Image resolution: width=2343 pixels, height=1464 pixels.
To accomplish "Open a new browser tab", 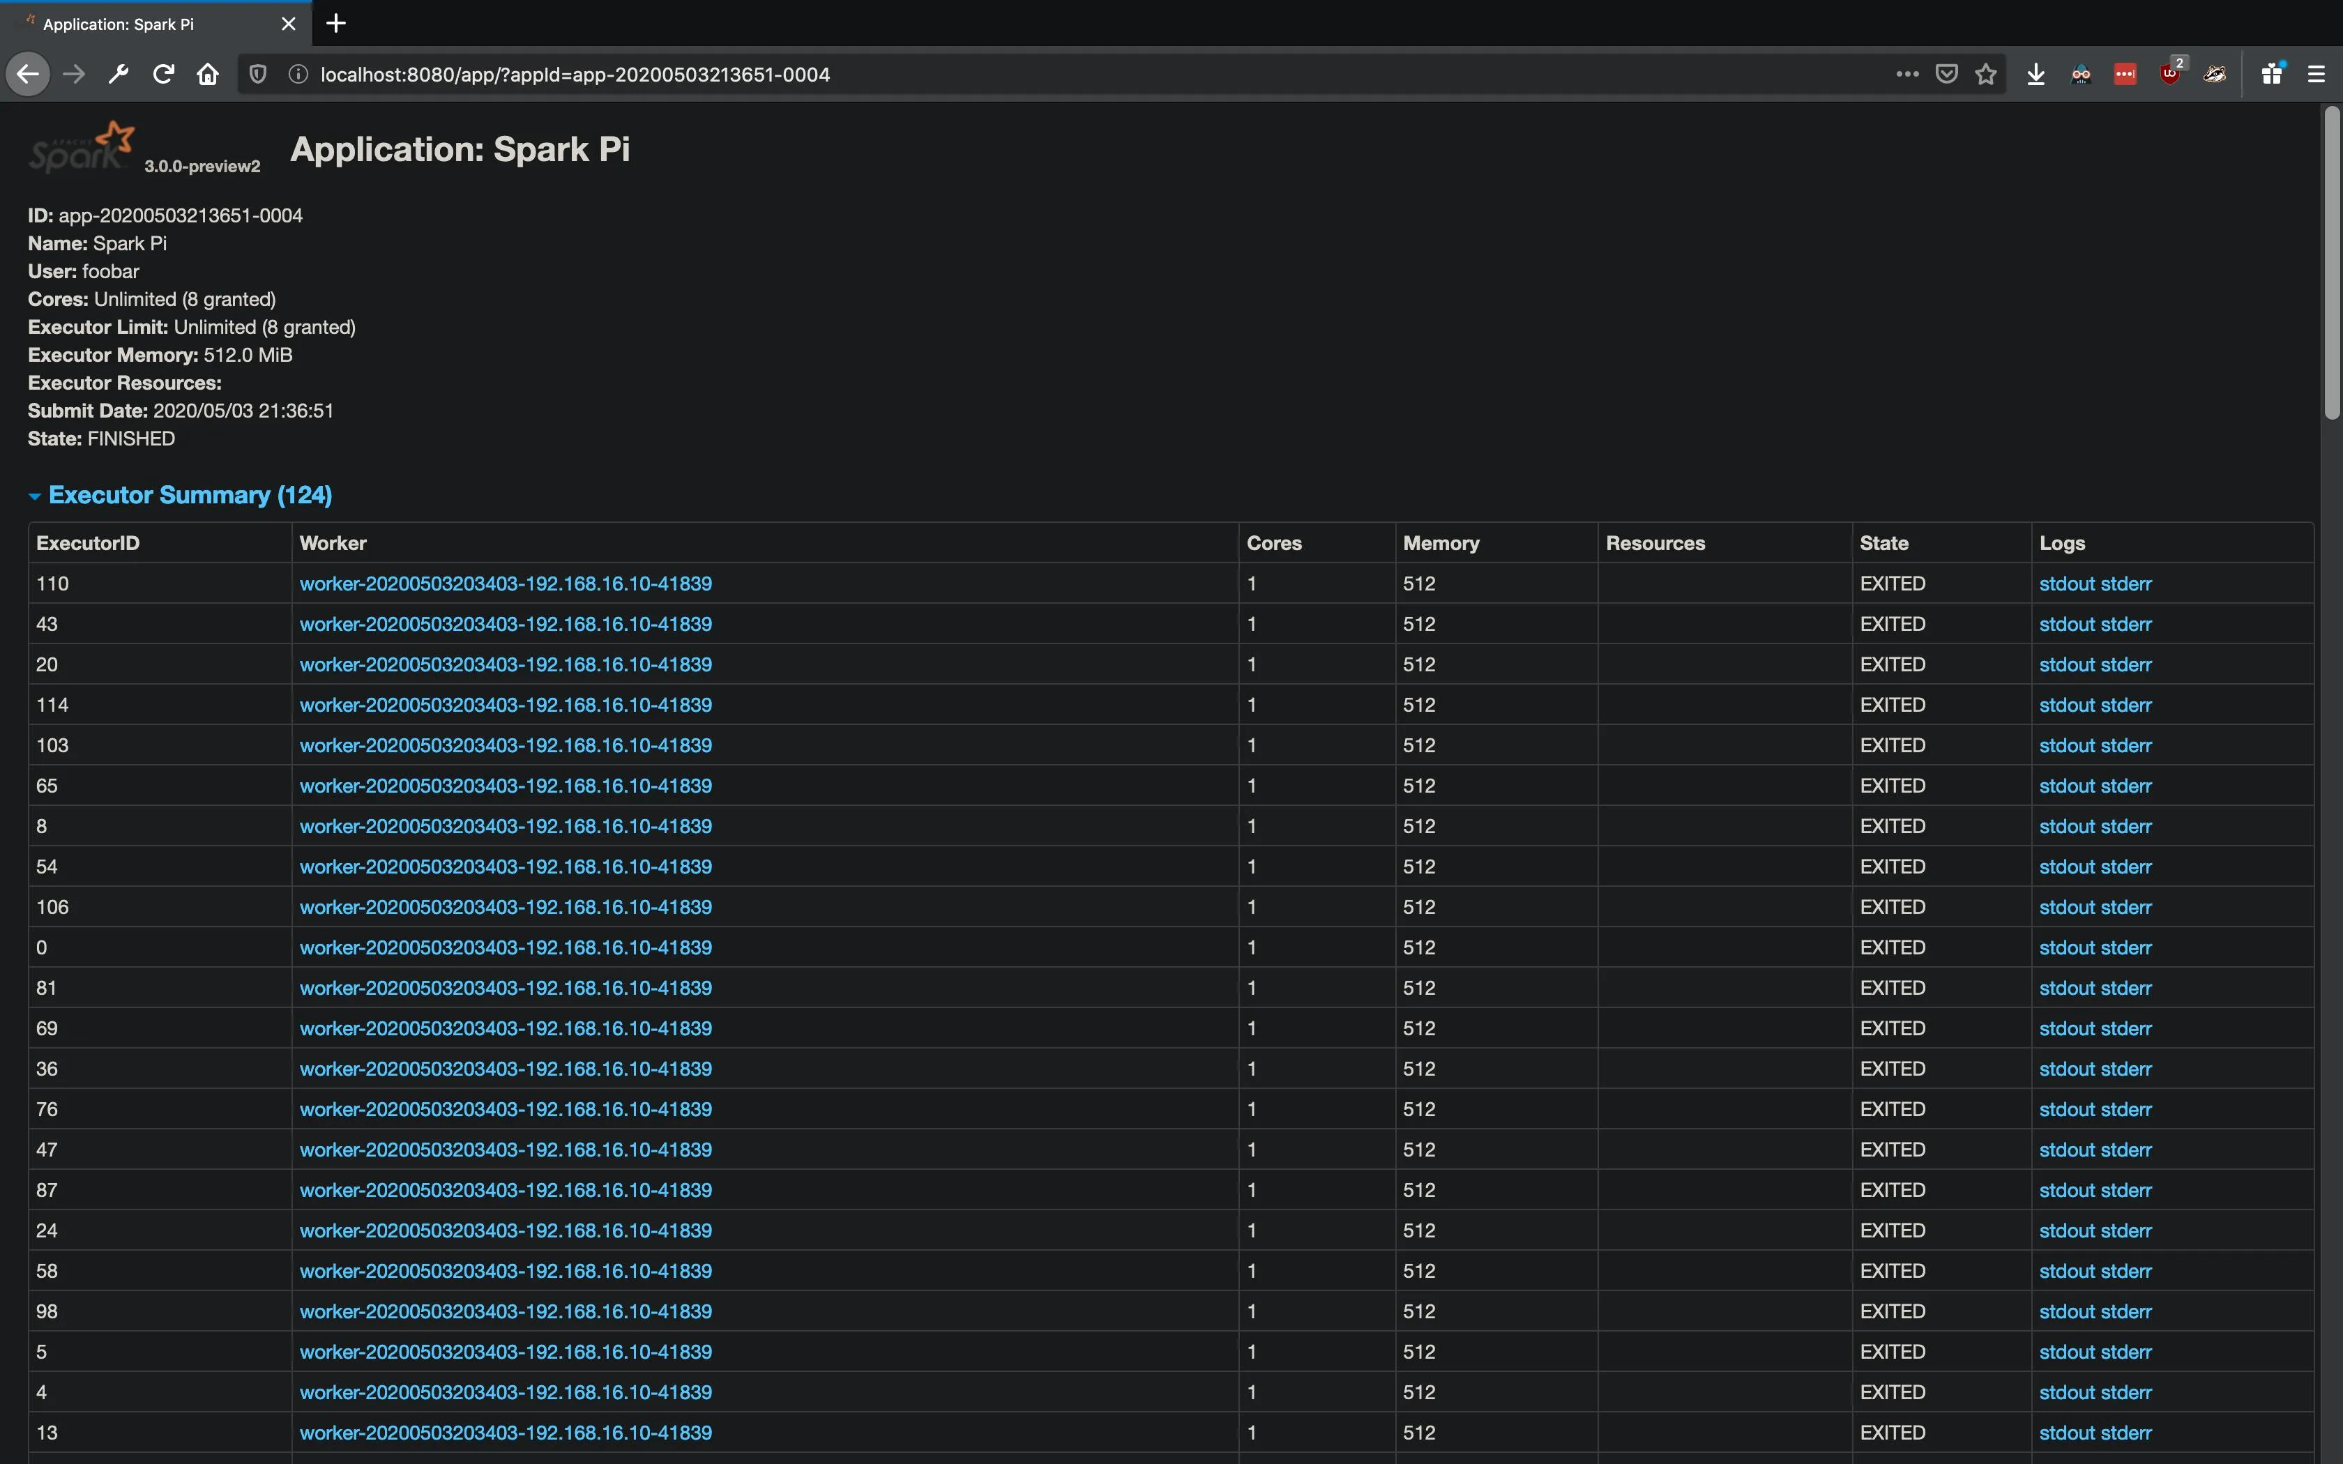I will coord(336,23).
